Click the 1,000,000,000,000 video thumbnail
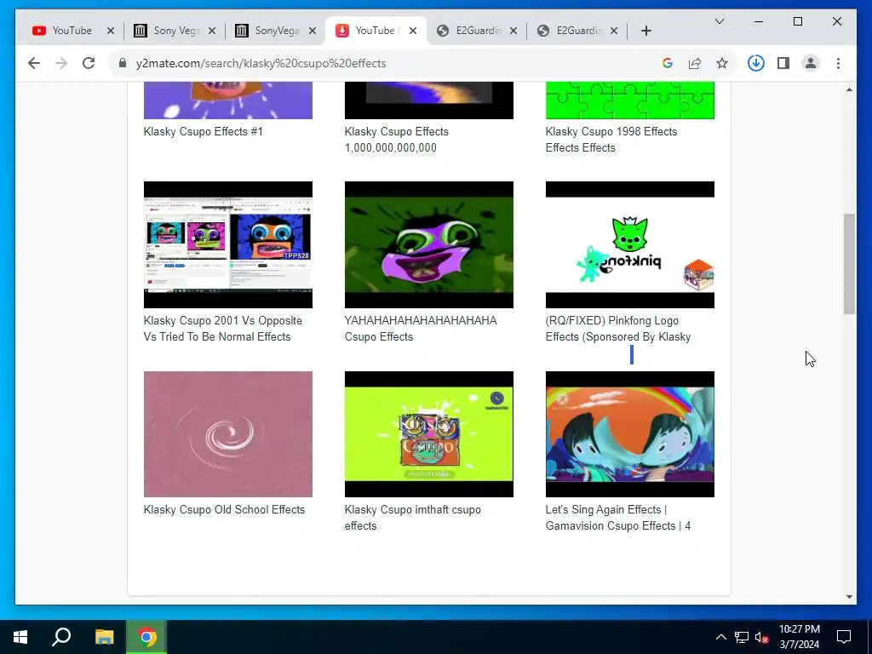Image resolution: width=872 pixels, height=654 pixels. (x=429, y=100)
